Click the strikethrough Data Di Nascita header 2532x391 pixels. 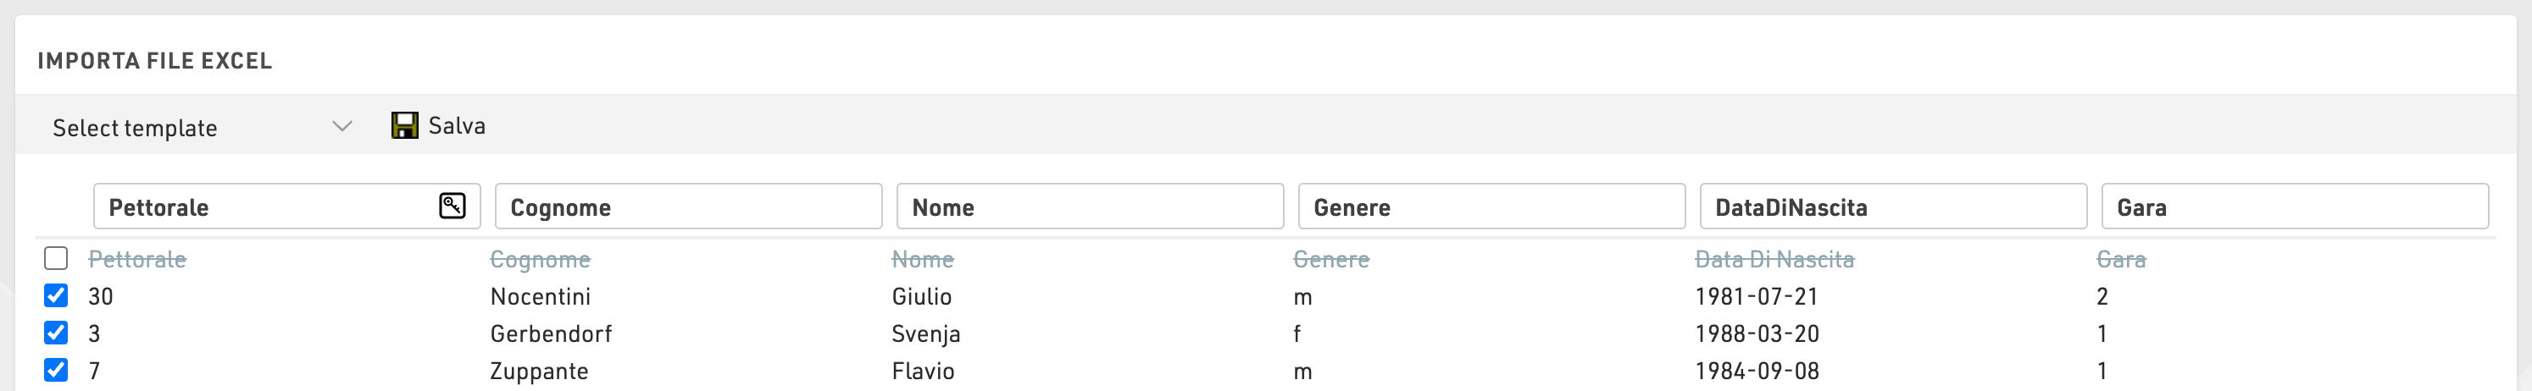[1774, 259]
